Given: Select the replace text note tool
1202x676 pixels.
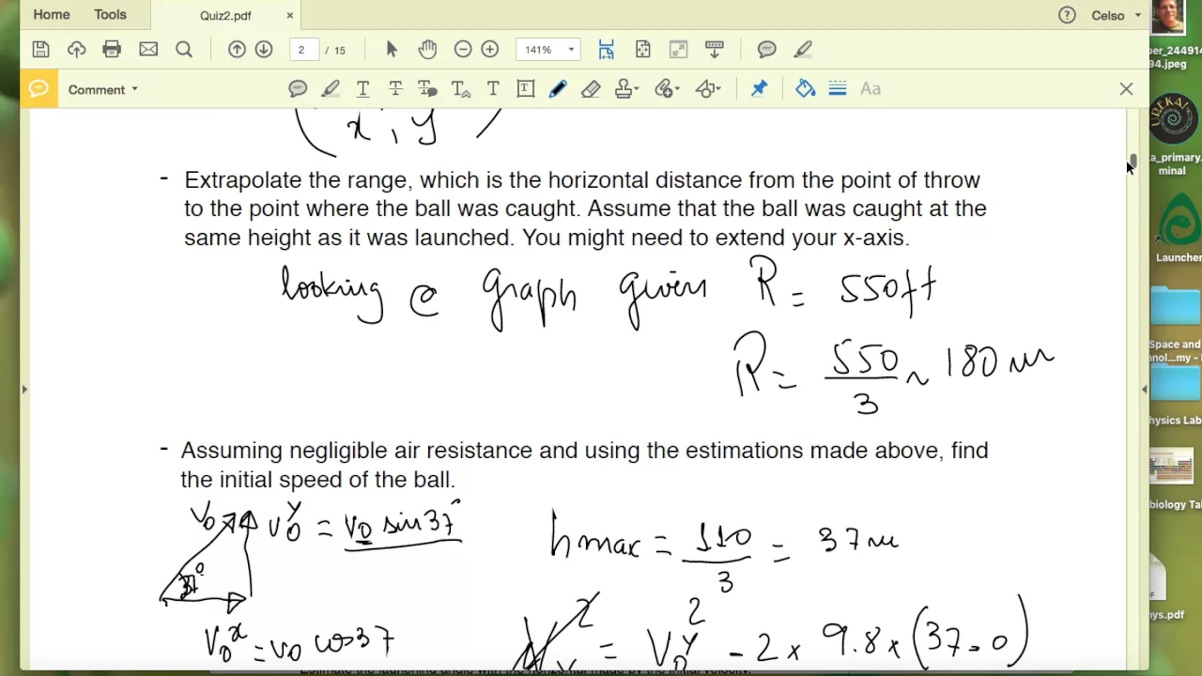Looking at the screenshot, I should click(x=427, y=89).
